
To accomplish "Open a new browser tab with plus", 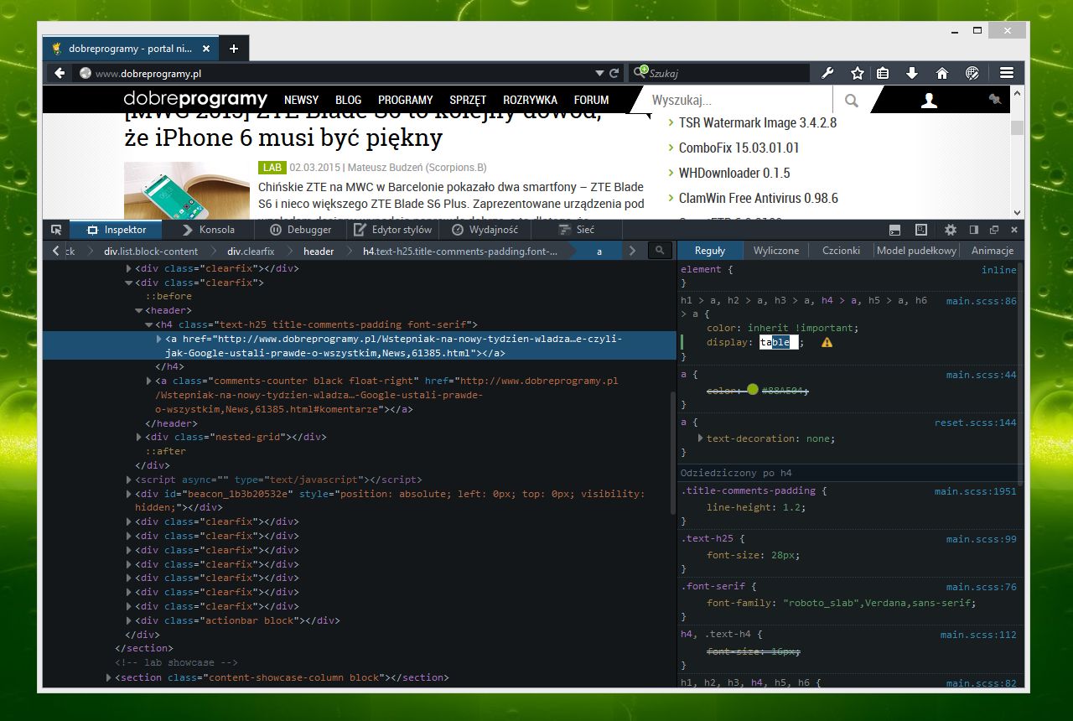I will (234, 49).
